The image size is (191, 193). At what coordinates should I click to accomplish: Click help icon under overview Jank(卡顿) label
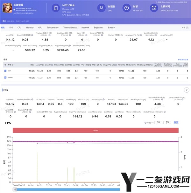(x=87, y=35)
